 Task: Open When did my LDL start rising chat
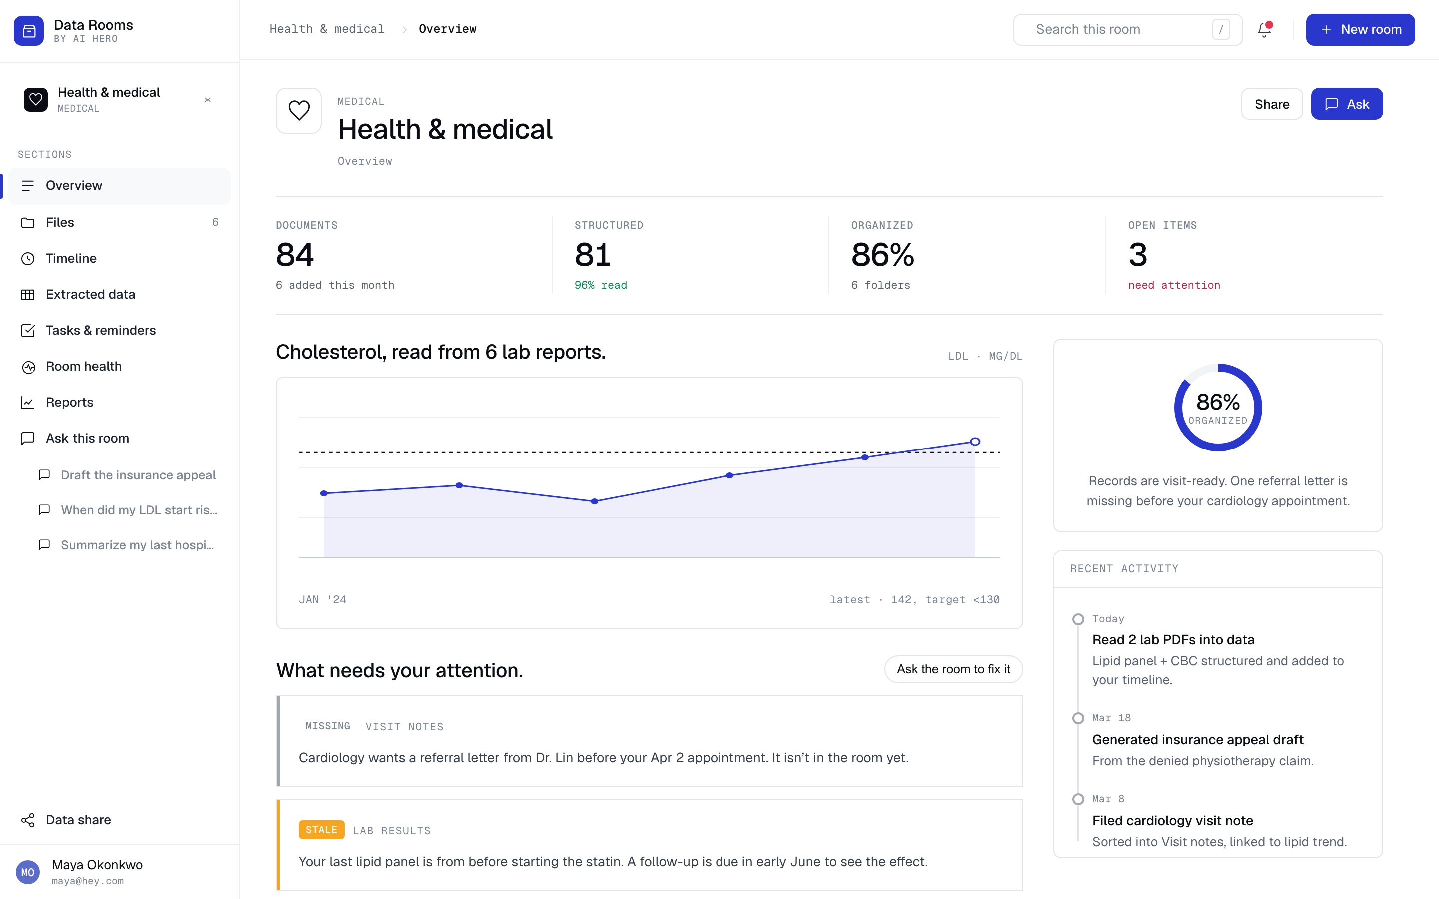(128, 510)
